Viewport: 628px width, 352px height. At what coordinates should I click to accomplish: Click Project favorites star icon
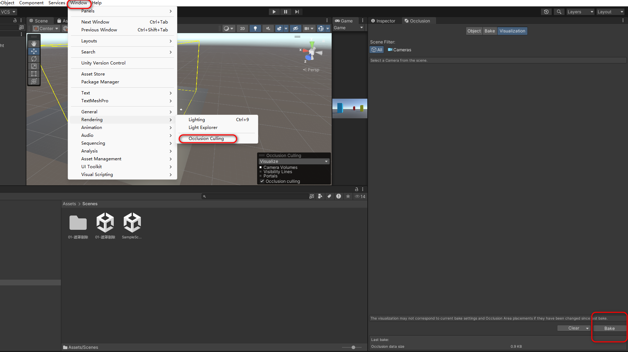pos(348,196)
